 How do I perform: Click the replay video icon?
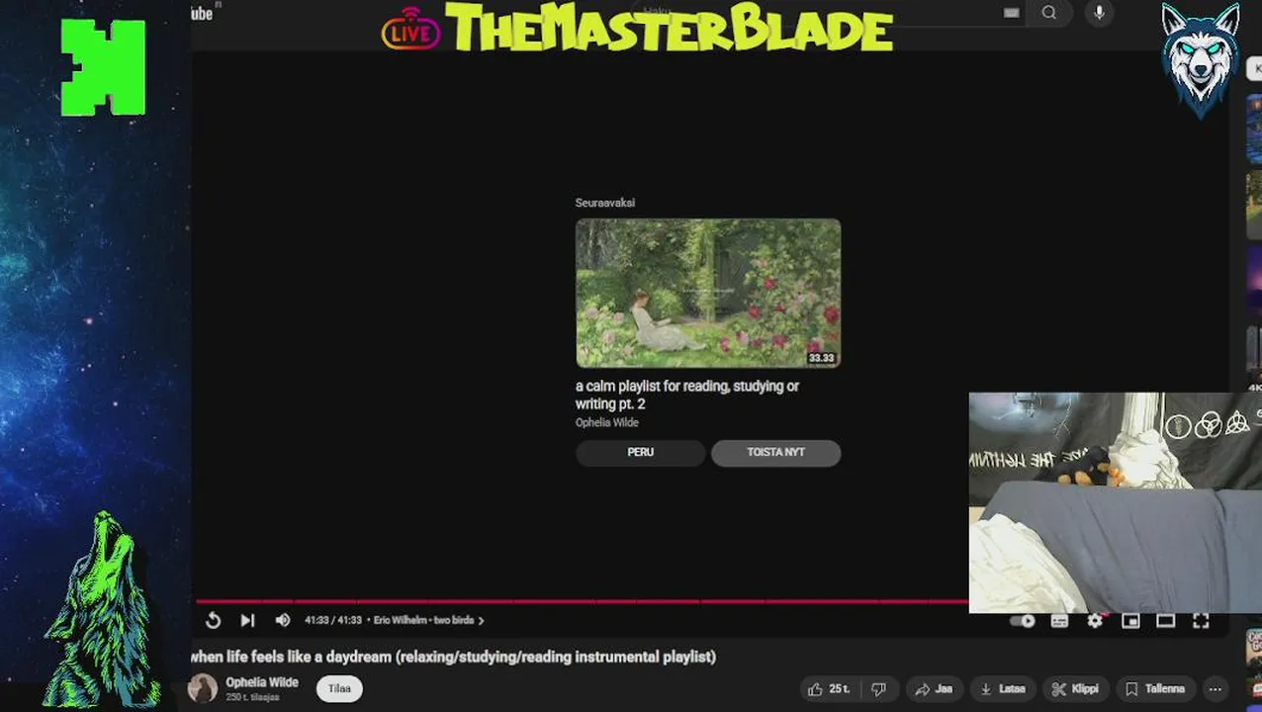click(213, 620)
